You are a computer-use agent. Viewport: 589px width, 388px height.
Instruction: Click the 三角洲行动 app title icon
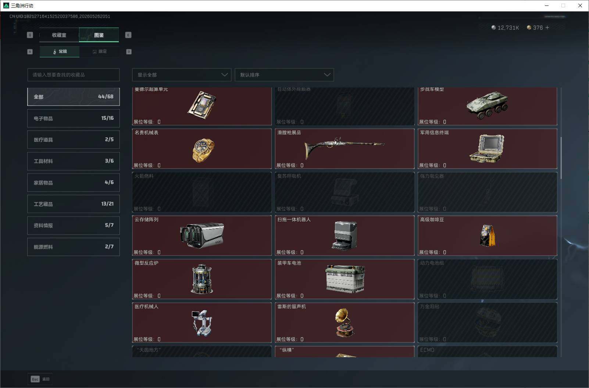pos(6,6)
